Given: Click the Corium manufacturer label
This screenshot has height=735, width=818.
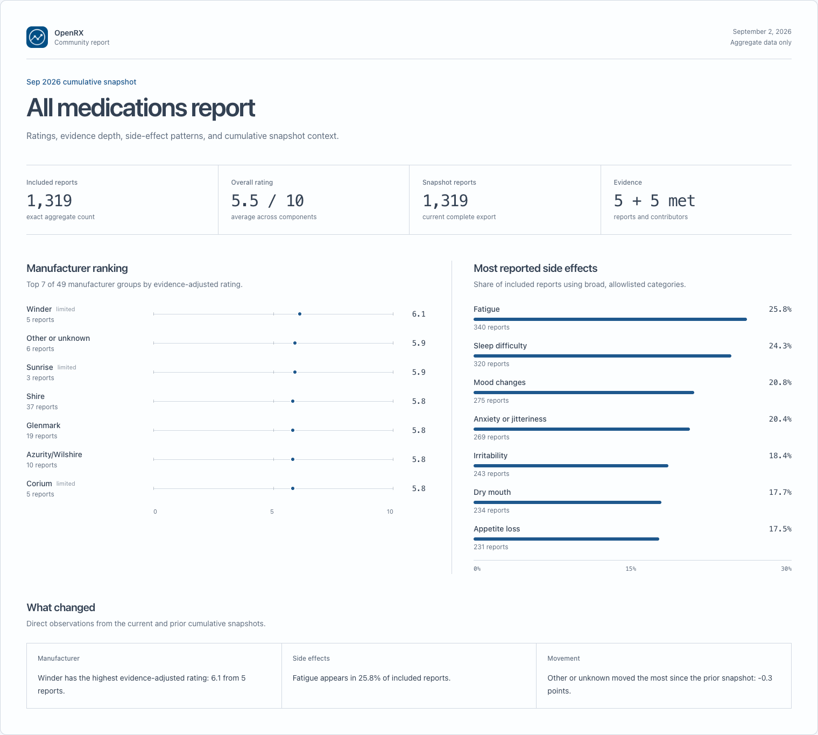Looking at the screenshot, I should pos(39,484).
